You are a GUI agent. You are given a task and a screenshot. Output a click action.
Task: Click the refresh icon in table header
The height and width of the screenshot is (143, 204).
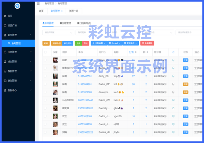tap(173, 52)
